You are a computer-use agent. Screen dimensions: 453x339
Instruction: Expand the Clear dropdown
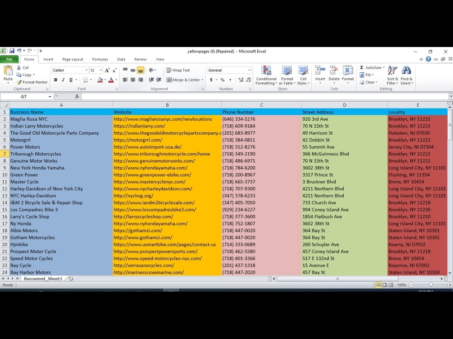click(x=376, y=82)
